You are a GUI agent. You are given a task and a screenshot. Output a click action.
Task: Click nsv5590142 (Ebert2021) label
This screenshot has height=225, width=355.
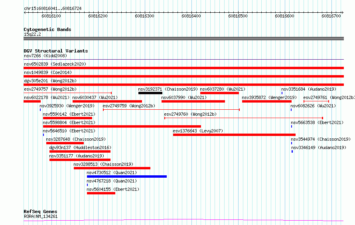pyautogui.click(x=69, y=114)
